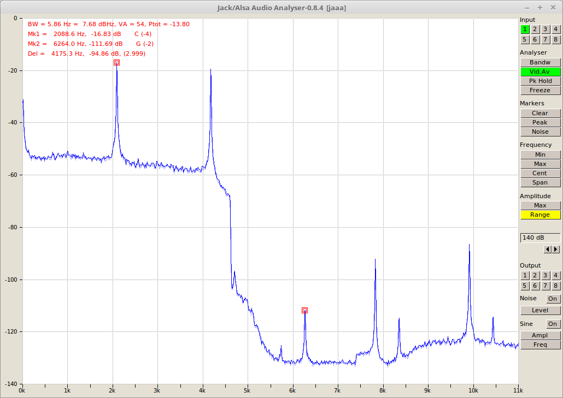Toggle the Vid.Av analyser mode

(540, 72)
